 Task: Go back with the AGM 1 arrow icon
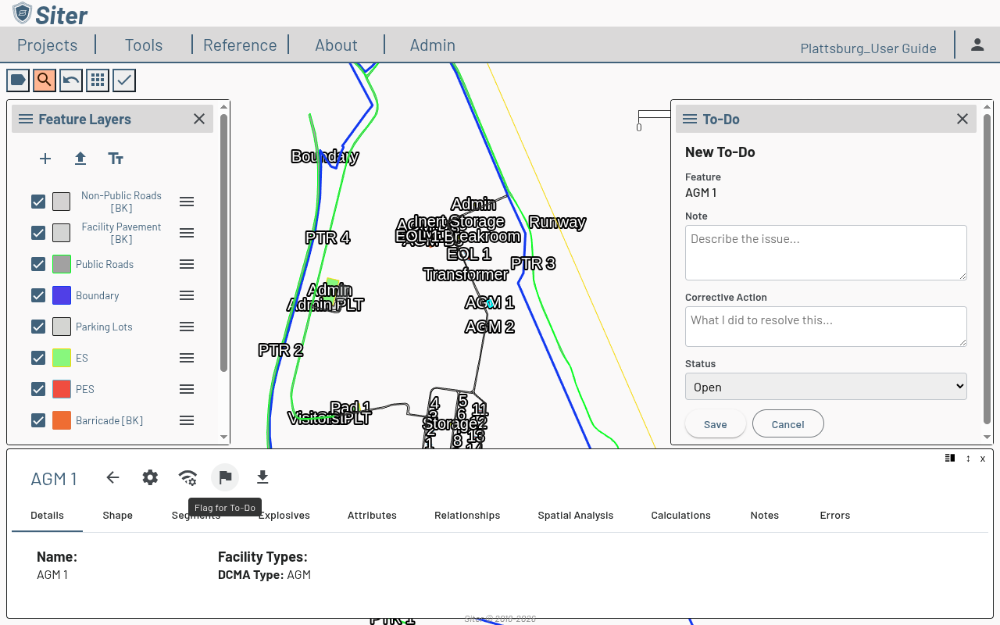(x=113, y=477)
